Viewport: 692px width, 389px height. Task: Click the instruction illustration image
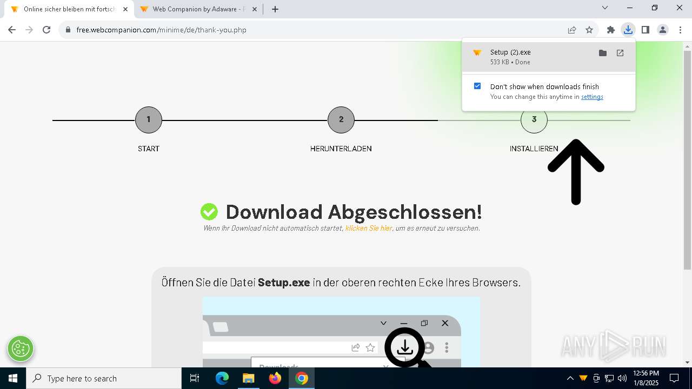coord(341,332)
